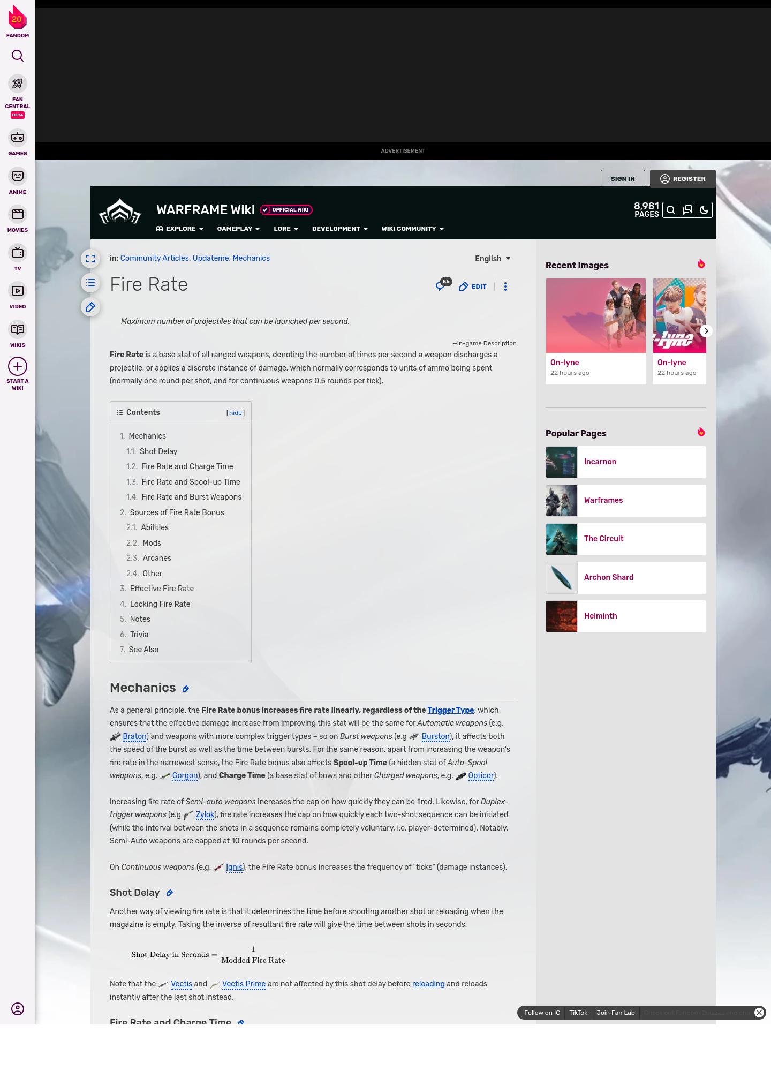Jump to Locking Fire Rate section

click(x=155, y=604)
